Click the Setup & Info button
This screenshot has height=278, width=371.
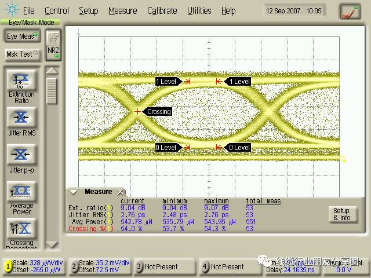[x=341, y=214]
